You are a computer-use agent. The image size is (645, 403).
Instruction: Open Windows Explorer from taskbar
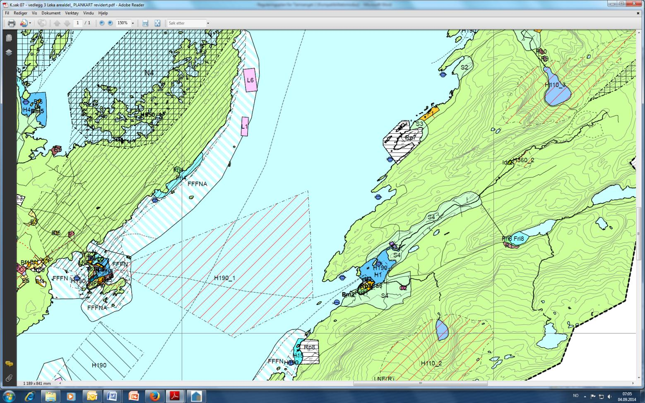pyautogui.click(x=51, y=396)
